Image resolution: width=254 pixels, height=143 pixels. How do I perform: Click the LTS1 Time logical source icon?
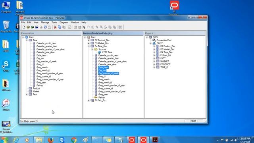(100, 52)
